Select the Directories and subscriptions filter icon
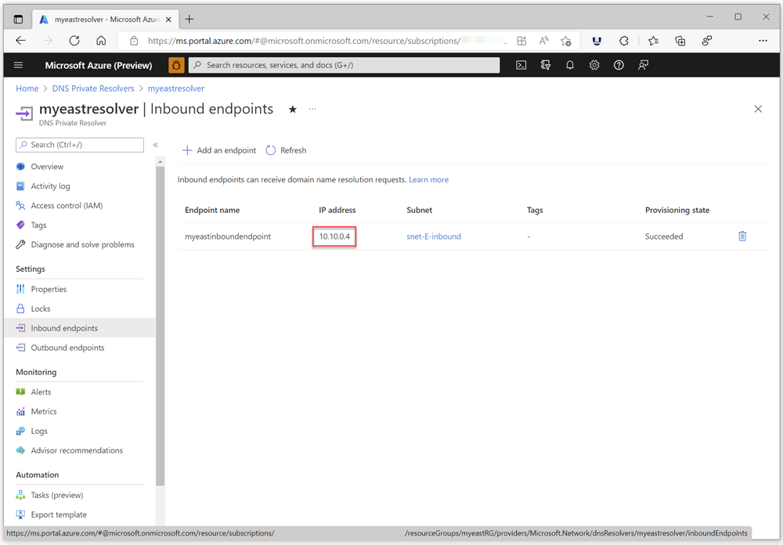 click(545, 65)
